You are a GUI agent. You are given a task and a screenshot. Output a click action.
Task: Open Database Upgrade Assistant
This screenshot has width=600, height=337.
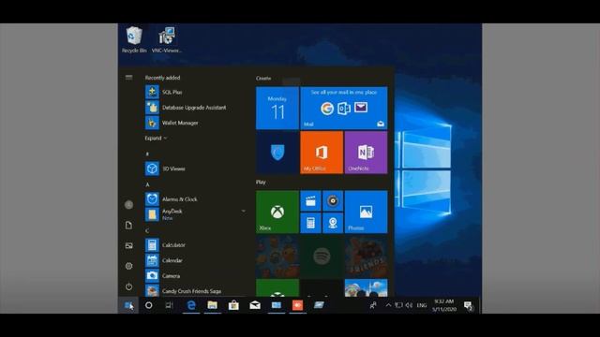click(x=195, y=108)
